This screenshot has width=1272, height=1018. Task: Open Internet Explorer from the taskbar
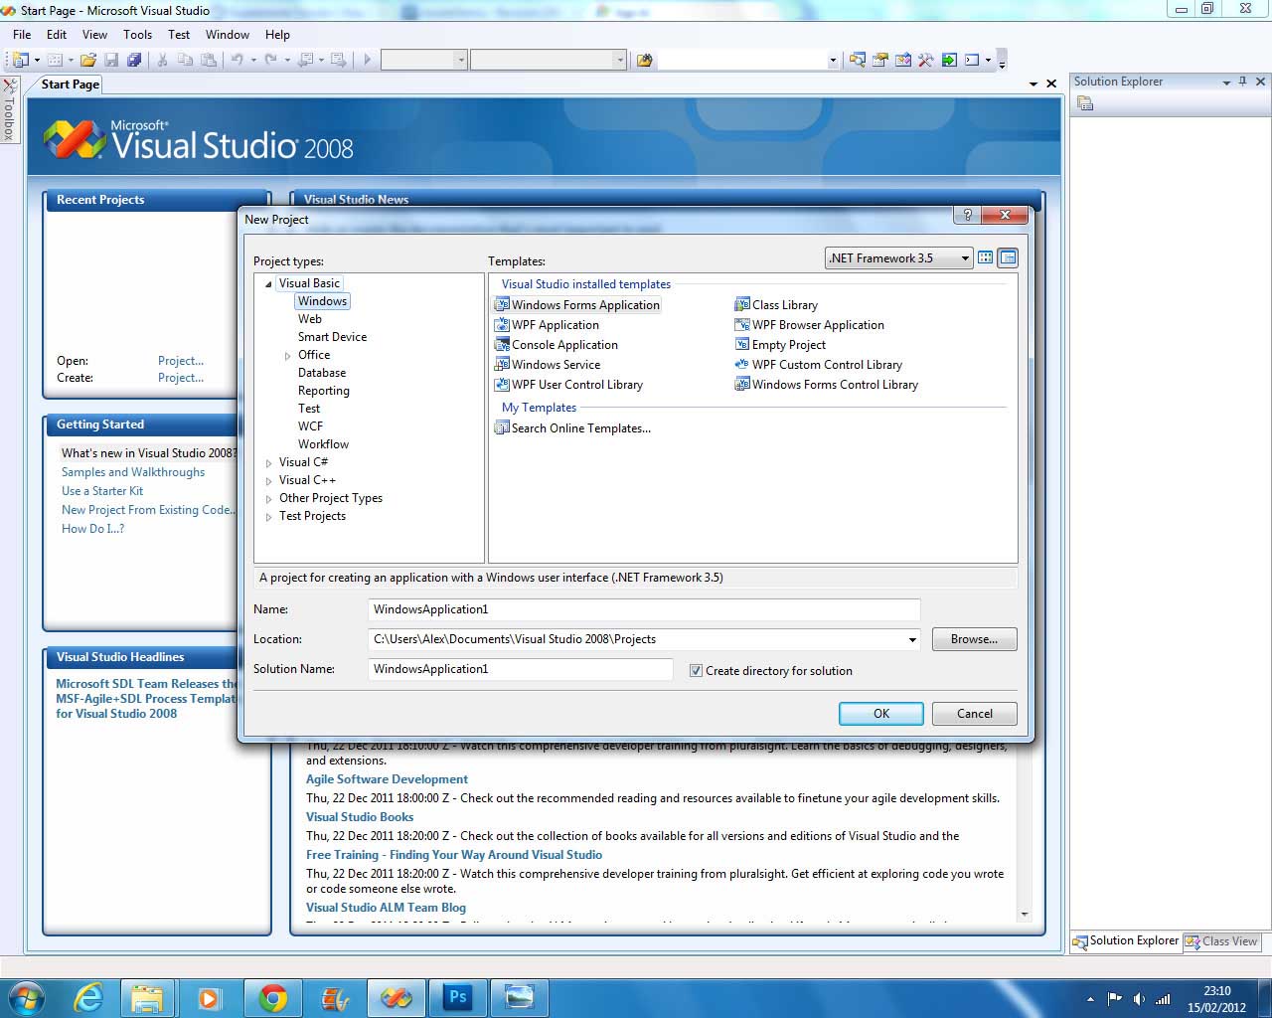click(87, 997)
